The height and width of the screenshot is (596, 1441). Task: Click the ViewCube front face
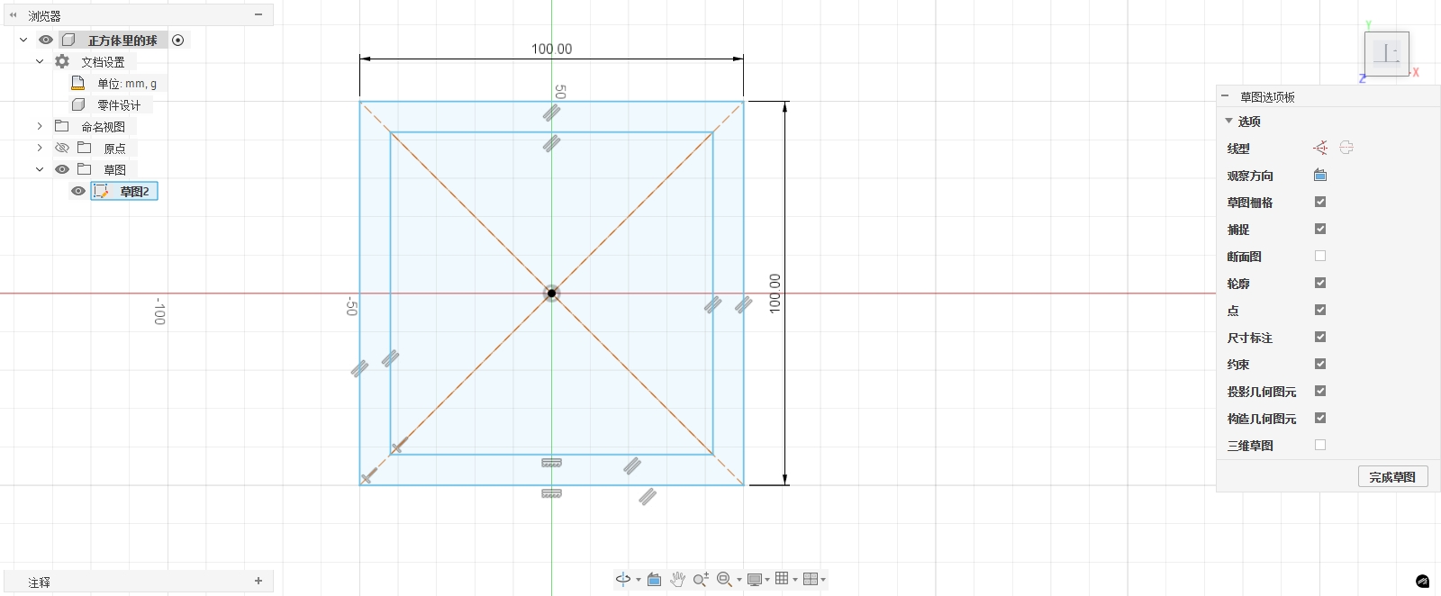tap(1387, 54)
